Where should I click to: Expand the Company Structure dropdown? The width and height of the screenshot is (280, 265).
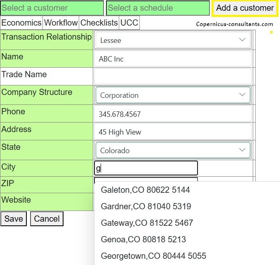coord(173,95)
